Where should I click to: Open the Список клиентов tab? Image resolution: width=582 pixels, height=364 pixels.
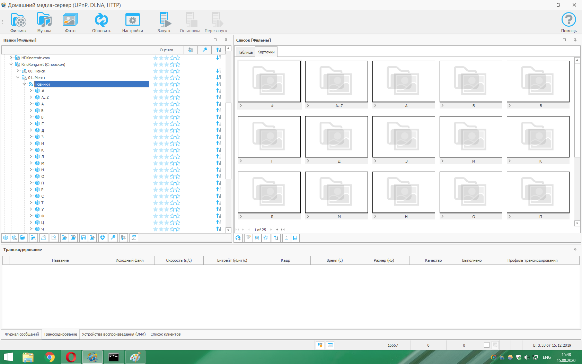pos(166,334)
